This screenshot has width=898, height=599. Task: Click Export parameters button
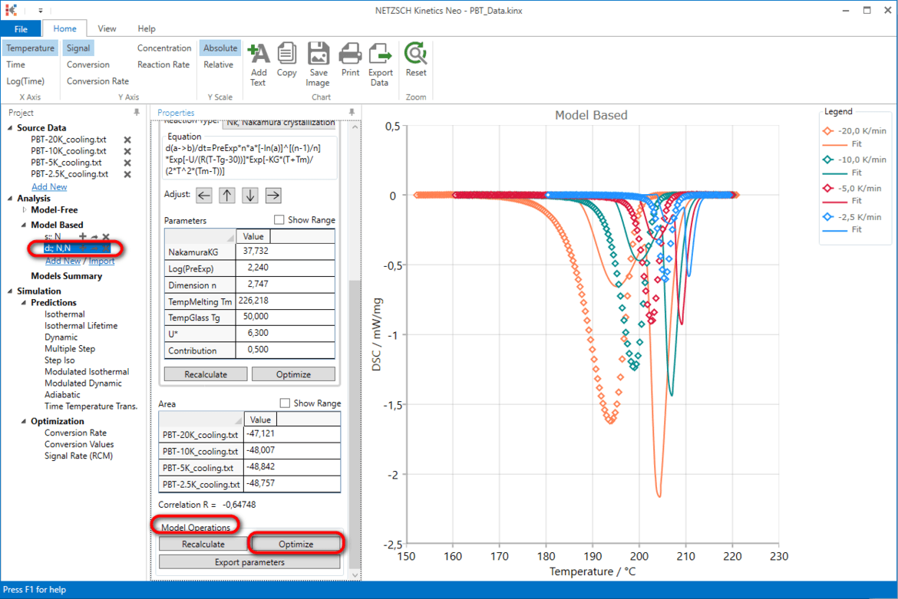pyautogui.click(x=249, y=562)
